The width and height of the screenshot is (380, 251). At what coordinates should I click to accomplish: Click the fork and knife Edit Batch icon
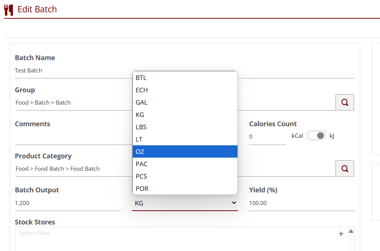coord(9,10)
